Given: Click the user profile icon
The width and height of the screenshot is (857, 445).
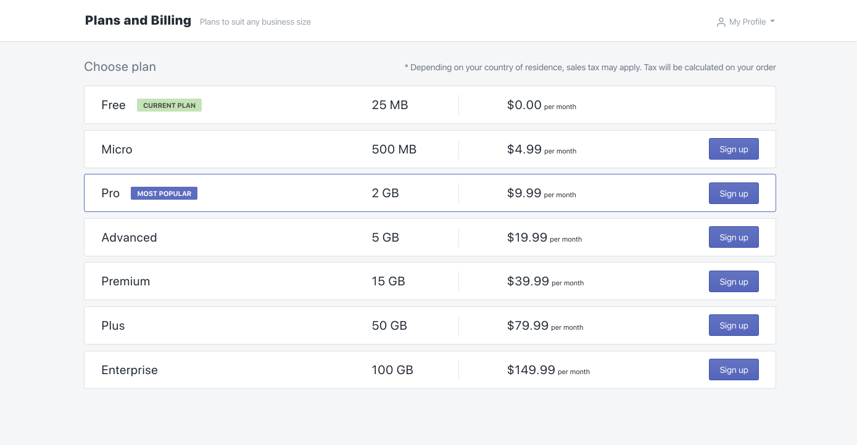Looking at the screenshot, I should click(721, 22).
